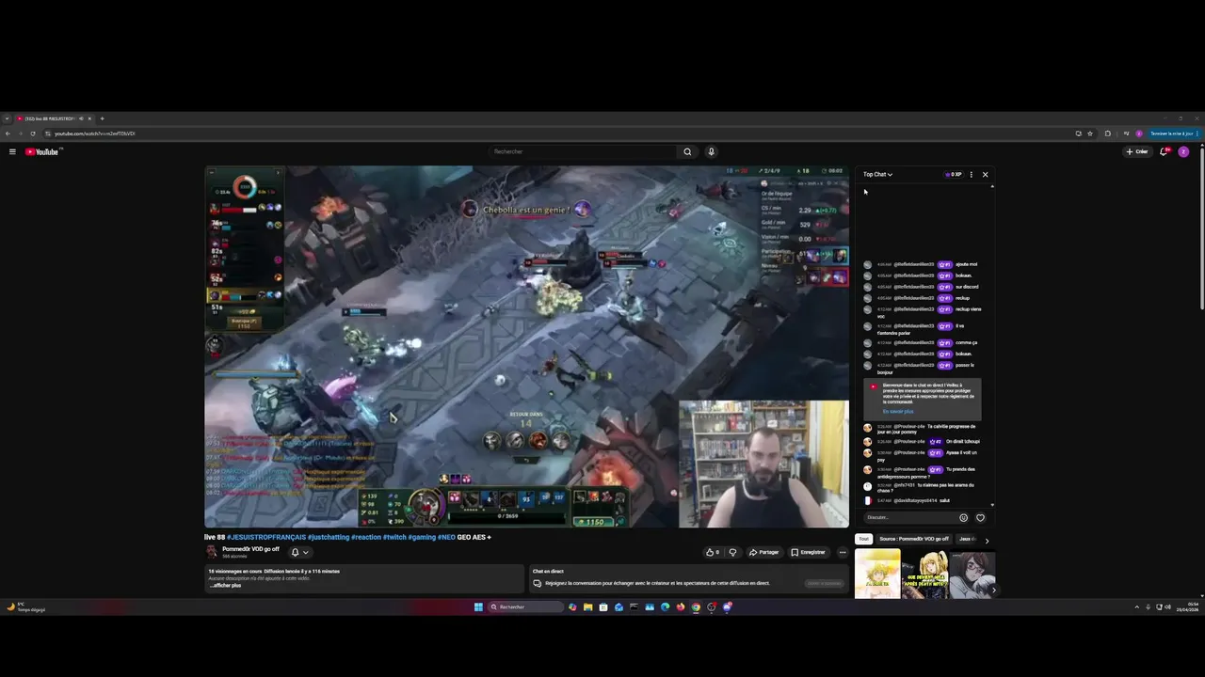The height and width of the screenshot is (677, 1205).
Task: Click the install app icon in address bar
Action: pyautogui.click(x=1078, y=134)
